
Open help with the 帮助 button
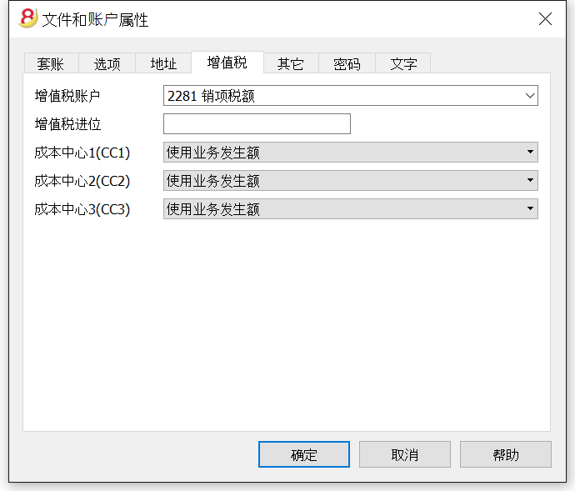506,454
